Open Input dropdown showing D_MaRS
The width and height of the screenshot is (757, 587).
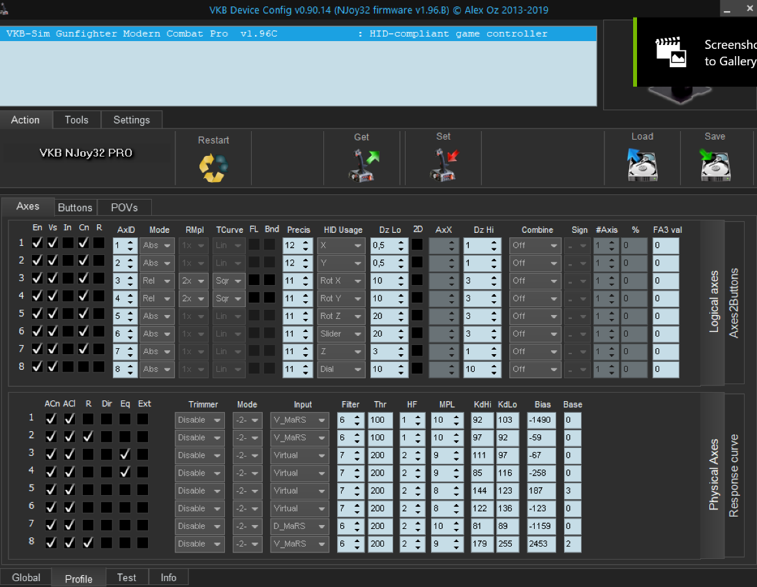(299, 526)
